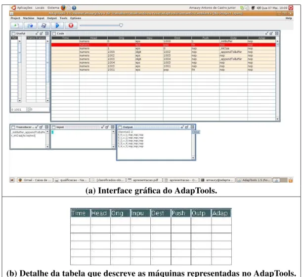The width and height of the screenshot is (302, 277).
Task: Open help launcher icon in top panel
Action: click(x=74, y=8)
